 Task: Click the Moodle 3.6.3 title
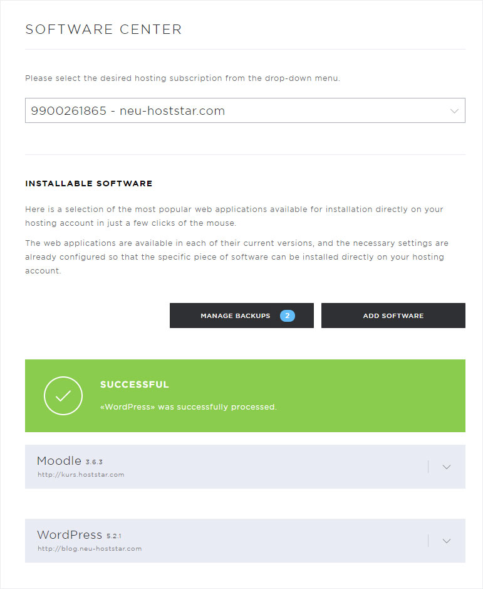tap(70, 460)
